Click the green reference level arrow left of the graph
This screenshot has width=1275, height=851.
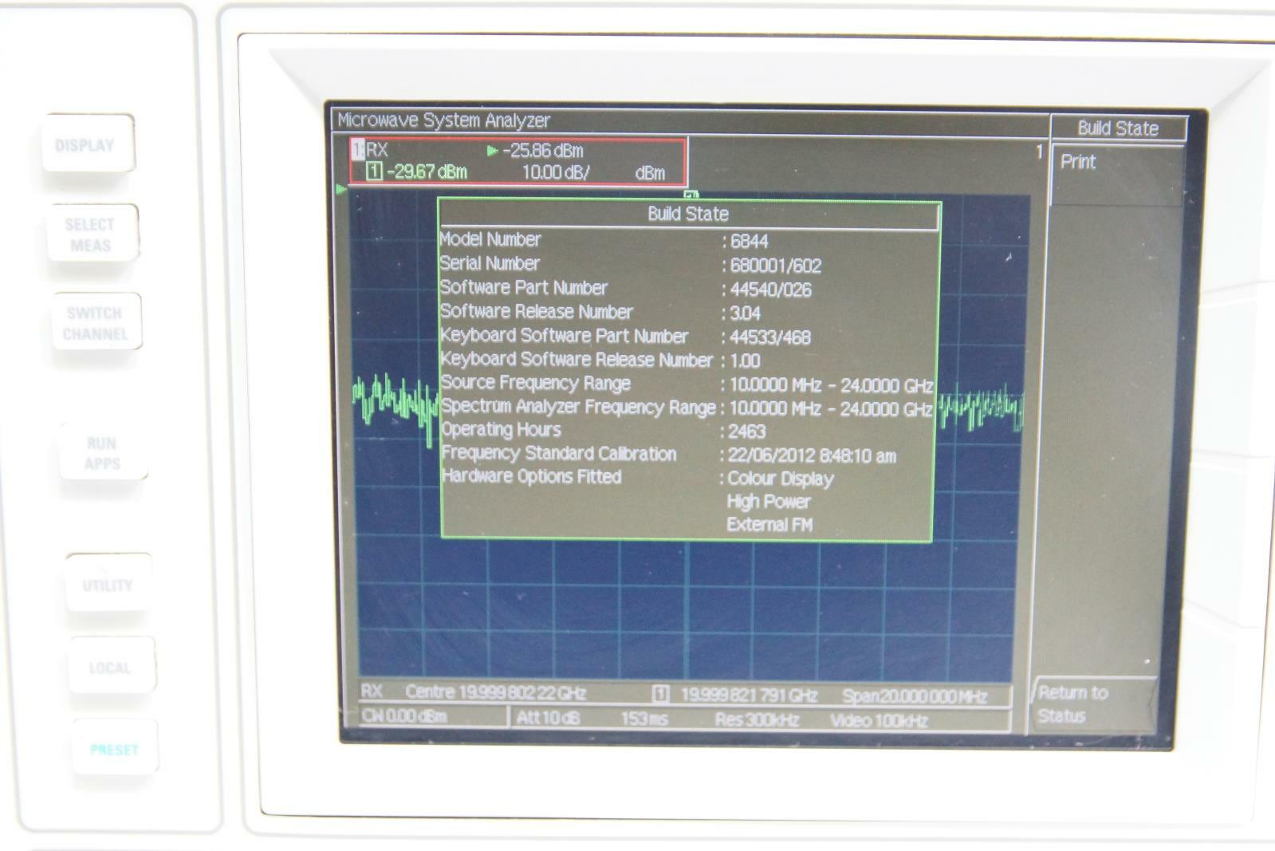coord(341,190)
